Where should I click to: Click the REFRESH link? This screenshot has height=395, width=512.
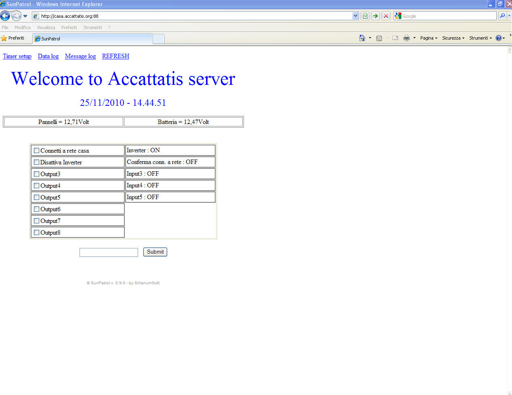coord(115,56)
